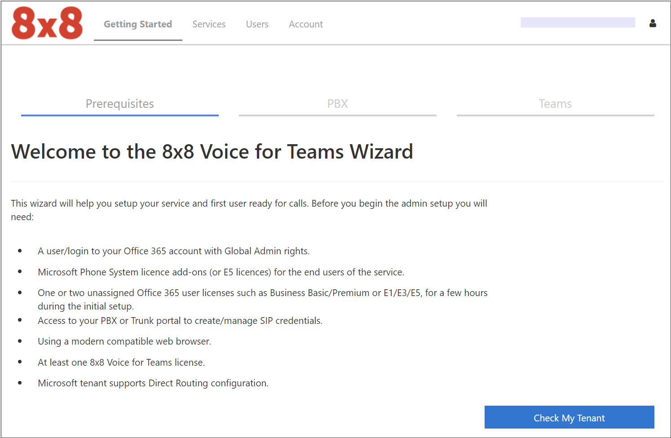Return to the homepage using the 8x8 logo
Image resolution: width=671 pixels, height=438 pixels.
pos(47,22)
